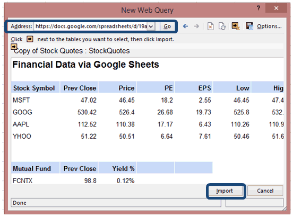Image resolution: width=293 pixels, height=217 pixels.
Task: Click the MSFT Prev Close value 47.02
Action: [x=89, y=100]
